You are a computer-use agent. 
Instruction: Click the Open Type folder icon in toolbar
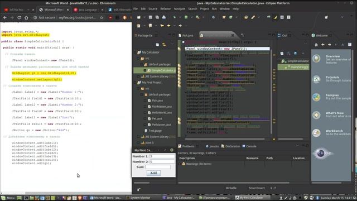[x=246, y=17]
